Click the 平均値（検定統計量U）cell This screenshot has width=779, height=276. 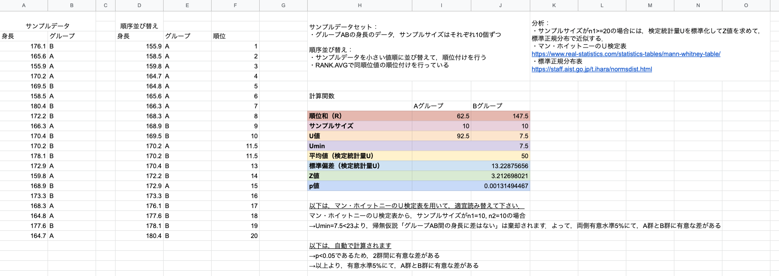pyautogui.click(x=360, y=156)
